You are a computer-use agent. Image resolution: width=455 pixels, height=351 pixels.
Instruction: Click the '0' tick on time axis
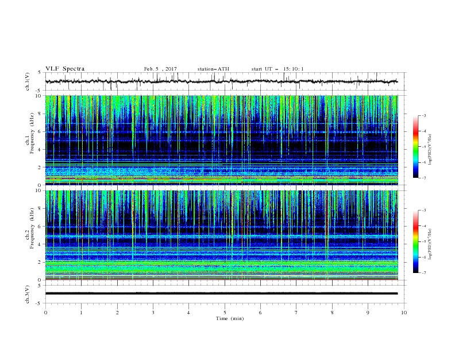coord(45,313)
